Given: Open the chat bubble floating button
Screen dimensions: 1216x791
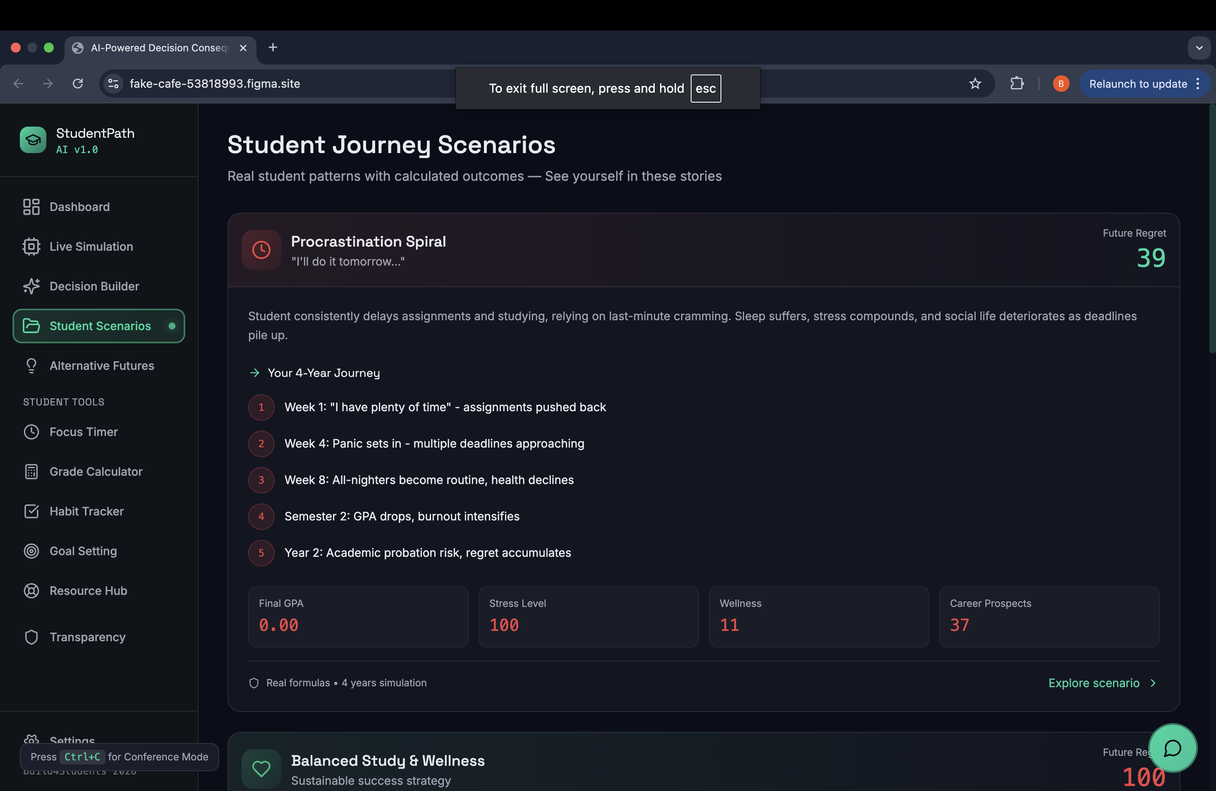Looking at the screenshot, I should click(1172, 748).
